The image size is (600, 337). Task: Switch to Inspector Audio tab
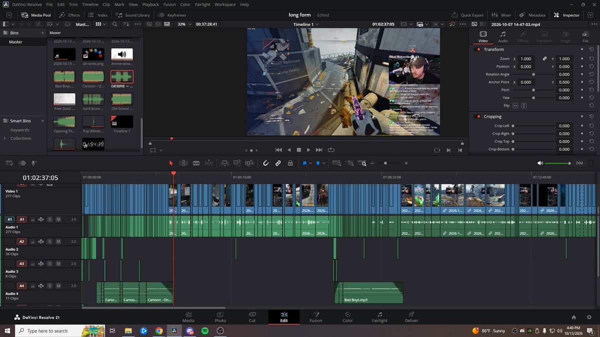click(502, 36)
